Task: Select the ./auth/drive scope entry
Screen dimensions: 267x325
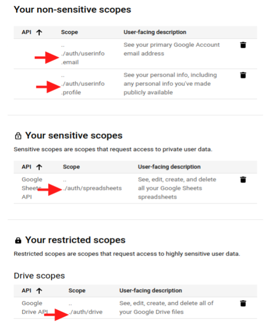Action: (85, 312)
